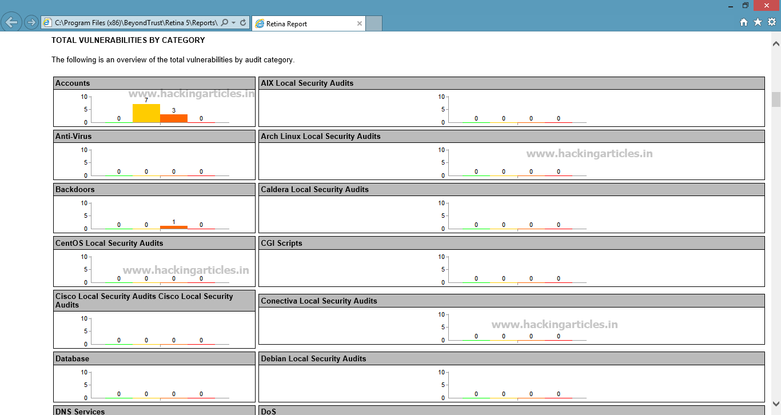Open the Home icon in browser toolbar
This screenshot has height=415, width=781.
(744, 22)
